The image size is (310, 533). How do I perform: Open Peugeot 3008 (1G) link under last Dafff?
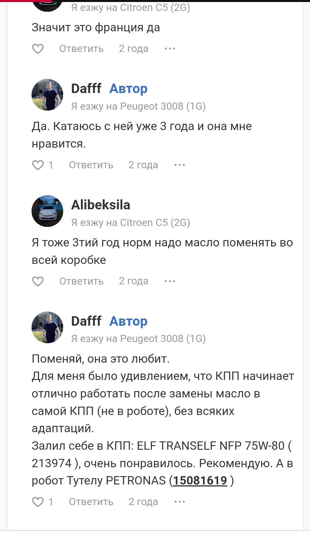click(x=163, y=339)
